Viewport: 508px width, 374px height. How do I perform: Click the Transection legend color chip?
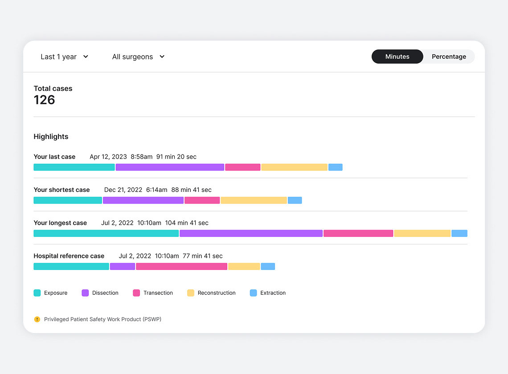click(137, 293)
